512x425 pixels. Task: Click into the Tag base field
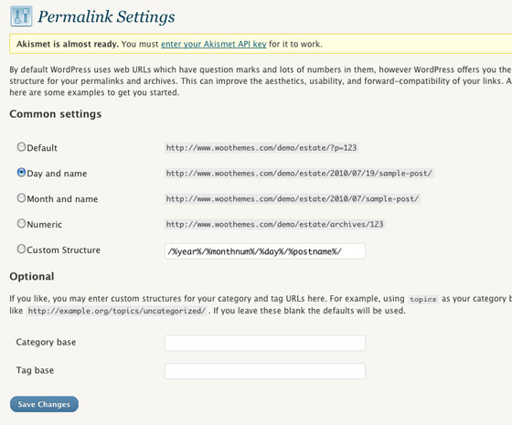tap(265, 371)
